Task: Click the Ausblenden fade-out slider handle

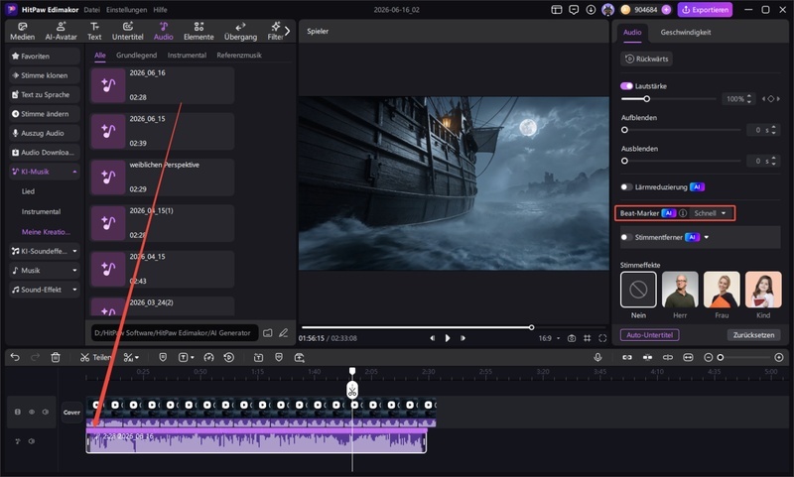Action: (624, 161)
